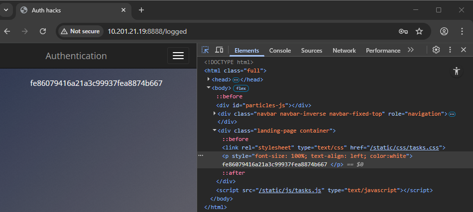Close the Auth hacks tab

pos(123,10)
